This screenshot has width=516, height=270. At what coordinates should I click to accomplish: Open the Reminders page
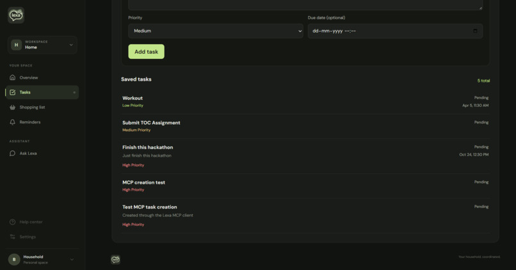coord(42,122)
